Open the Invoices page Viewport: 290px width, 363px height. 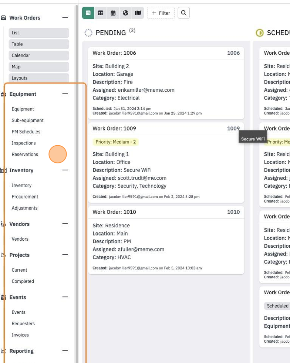coord(20,335)
